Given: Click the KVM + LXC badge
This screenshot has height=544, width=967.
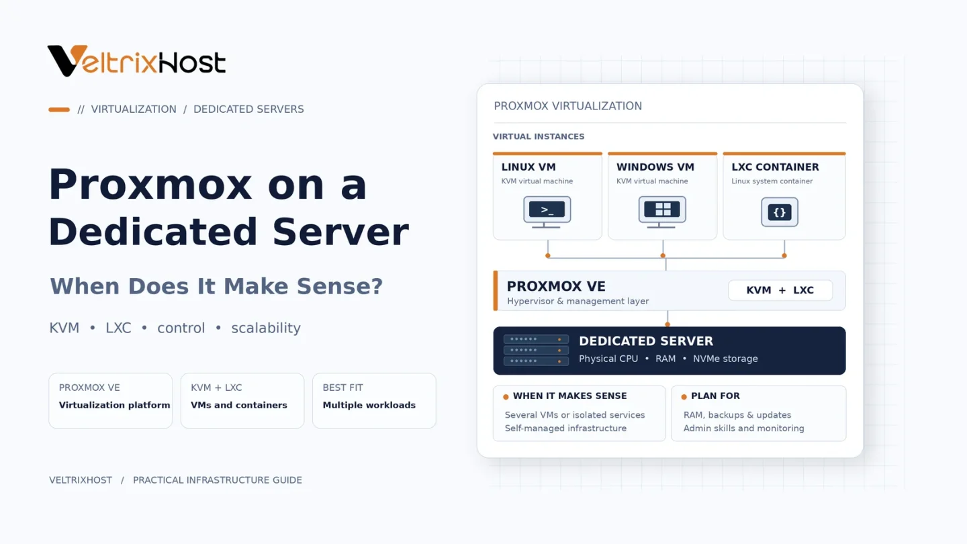Looking at the screenshot, I should click(780, 290).
